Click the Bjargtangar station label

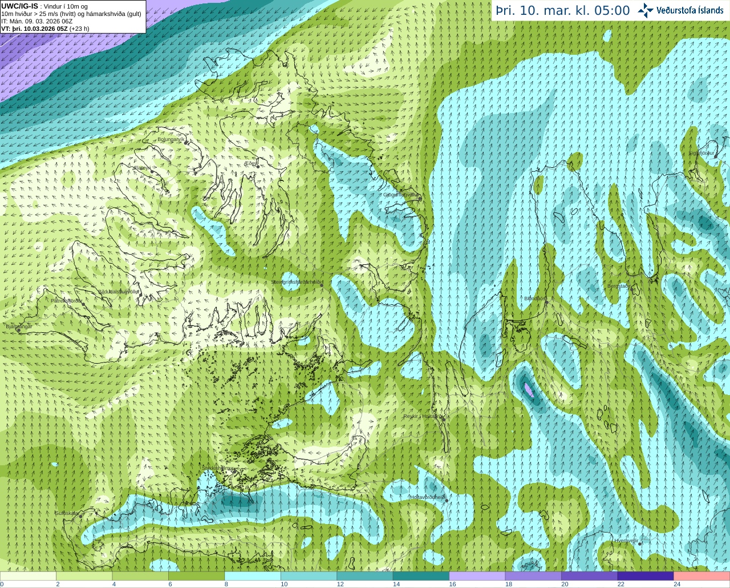tap(19, 327)
